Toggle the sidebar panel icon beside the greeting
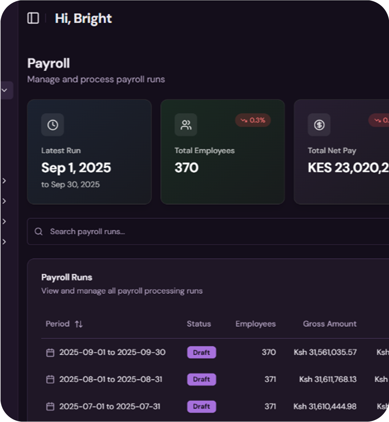Viewport: 389px width, 422px height. tap(33, 18)
